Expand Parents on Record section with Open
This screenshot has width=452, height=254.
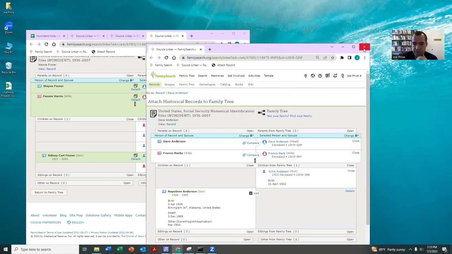(250, 131)
